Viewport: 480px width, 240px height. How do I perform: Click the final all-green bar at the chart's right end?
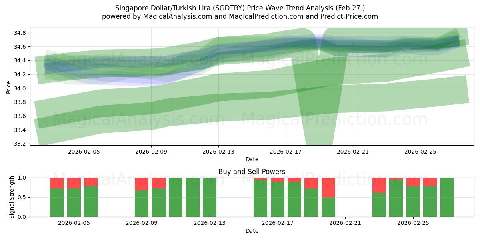(447, 197)
